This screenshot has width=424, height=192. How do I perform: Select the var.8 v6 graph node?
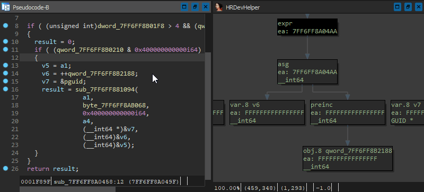(267, 112)
